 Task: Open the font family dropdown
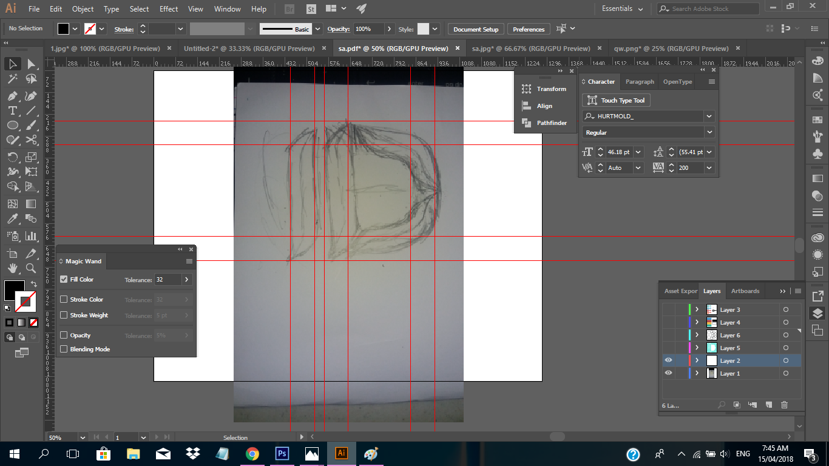click(x=708, y=116)
